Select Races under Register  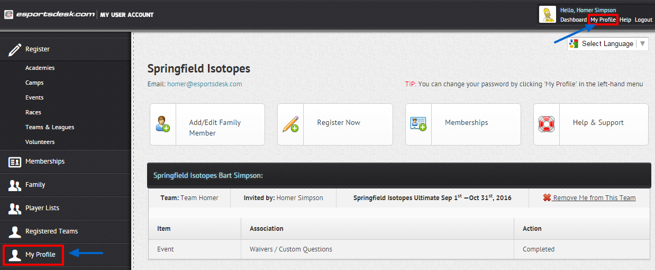[x=33, y=112]
